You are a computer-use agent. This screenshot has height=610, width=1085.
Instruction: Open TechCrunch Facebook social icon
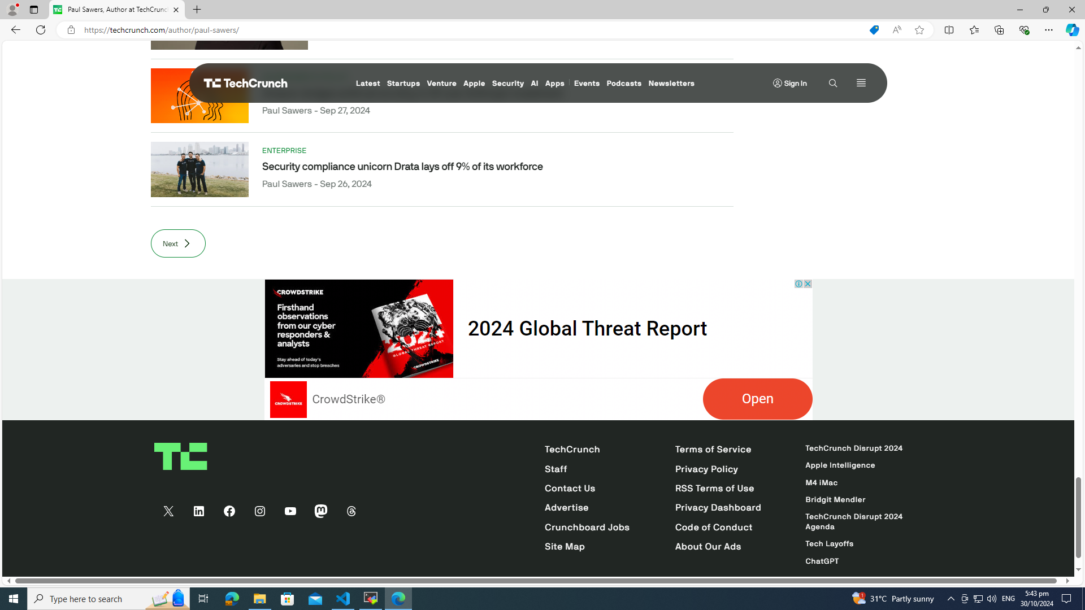229,511
